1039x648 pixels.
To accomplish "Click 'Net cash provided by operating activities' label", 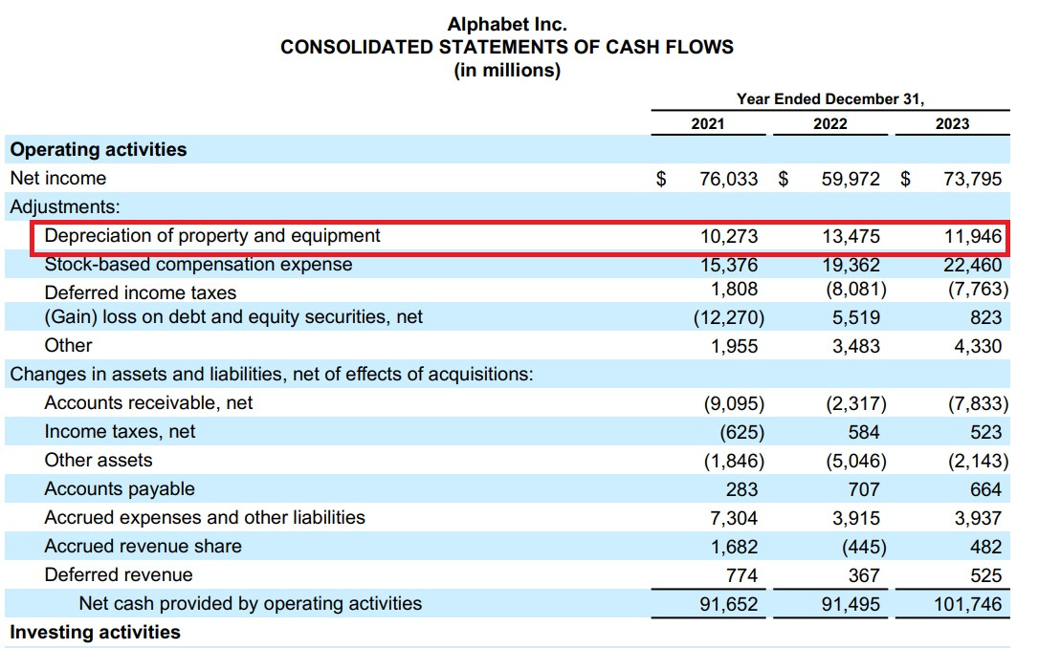I will click(x=251, y=604).
